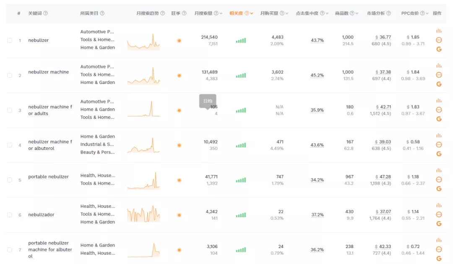Click Google search icon for nebulizer machine
Viewport: 453px width, 264px height.
tap(439, 84)
